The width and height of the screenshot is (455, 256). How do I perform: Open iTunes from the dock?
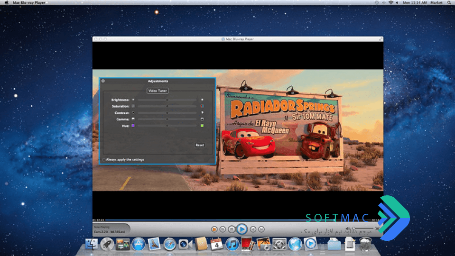(232, 244)
